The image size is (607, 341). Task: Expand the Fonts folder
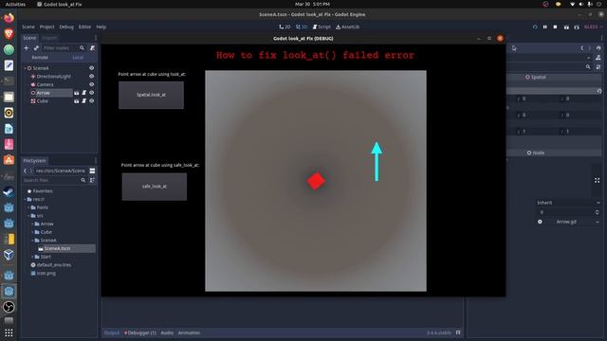coord(28,207)
